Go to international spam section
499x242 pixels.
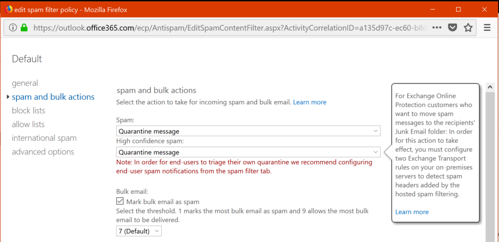pyautogui.click(x=44, y=138)
